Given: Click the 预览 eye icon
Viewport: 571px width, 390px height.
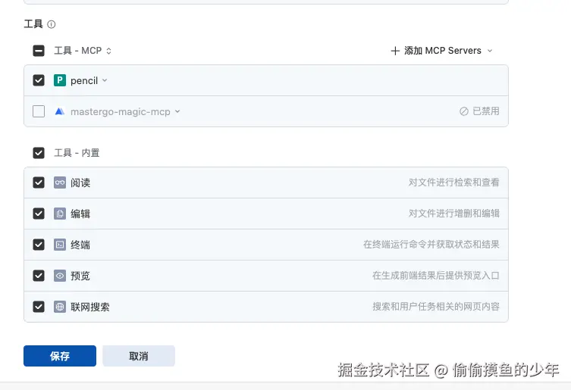Looking at the screenshot, I should (60, 276).
